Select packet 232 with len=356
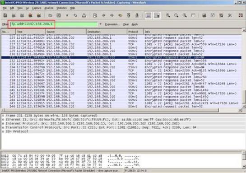The image size is (246, 173). [x=121, y=61]
